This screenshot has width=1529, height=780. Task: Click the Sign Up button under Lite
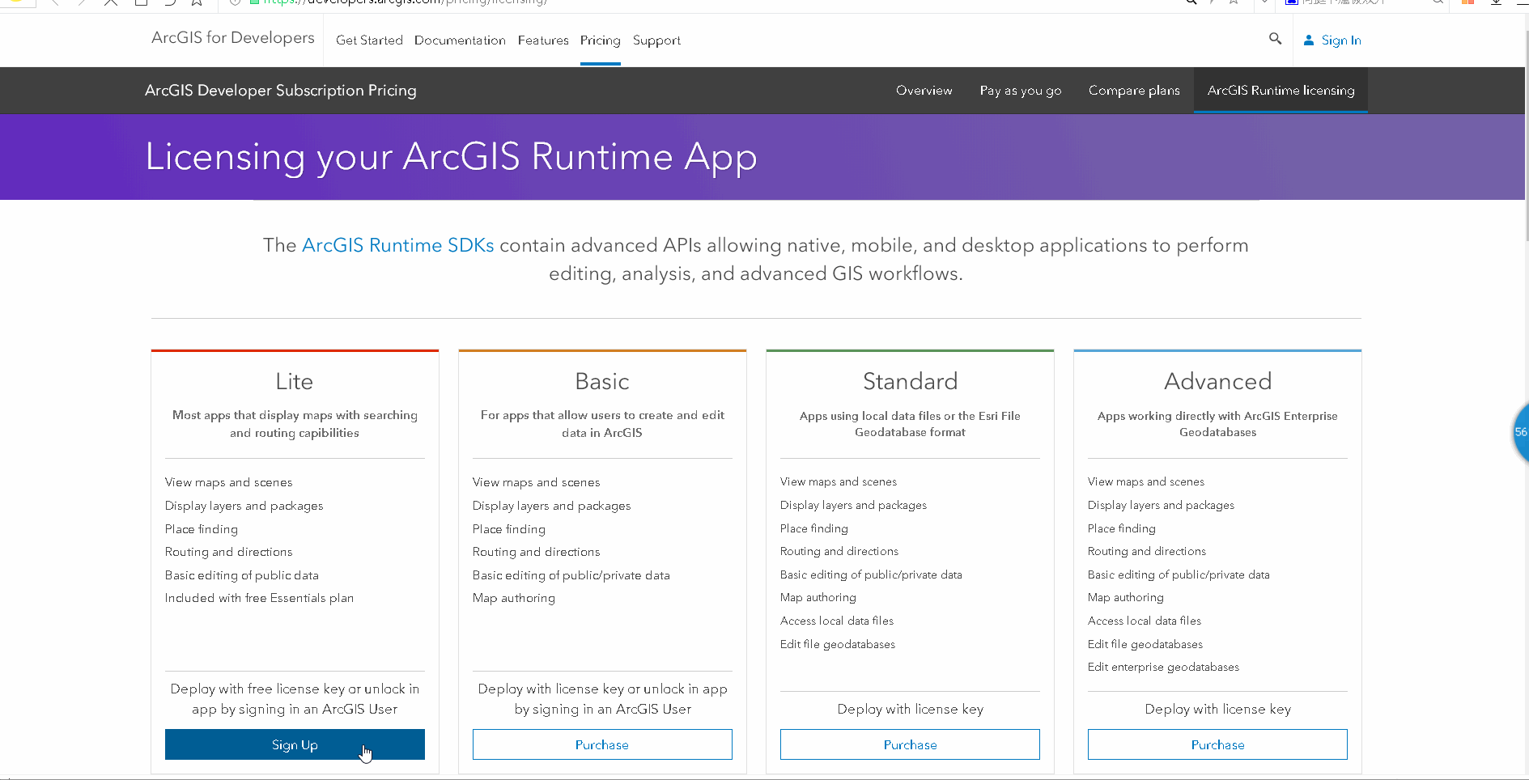[x=295, y=744]
